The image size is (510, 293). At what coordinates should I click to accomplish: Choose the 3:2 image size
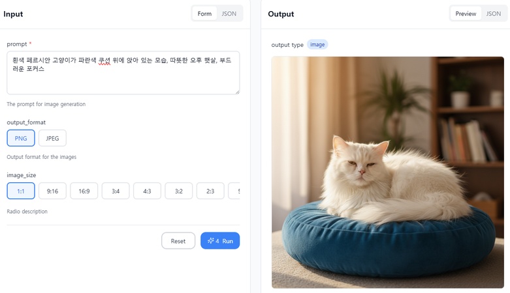coord(178,191)
